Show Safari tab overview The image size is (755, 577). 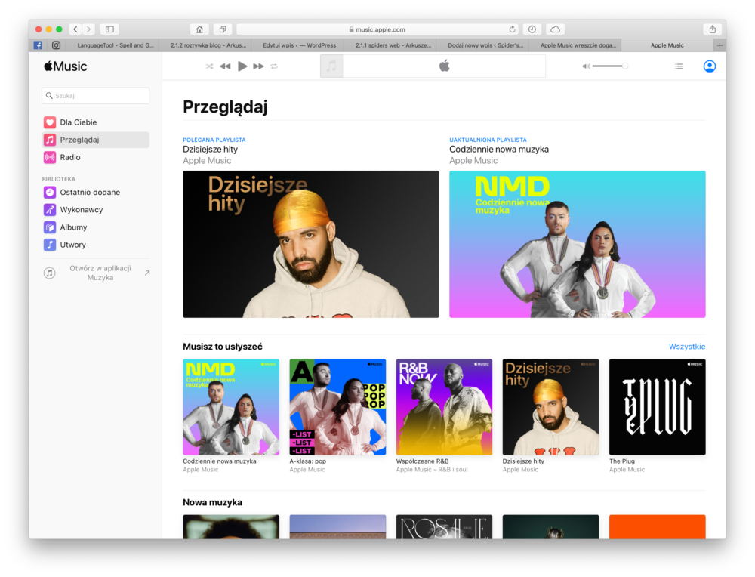point(223,29)
